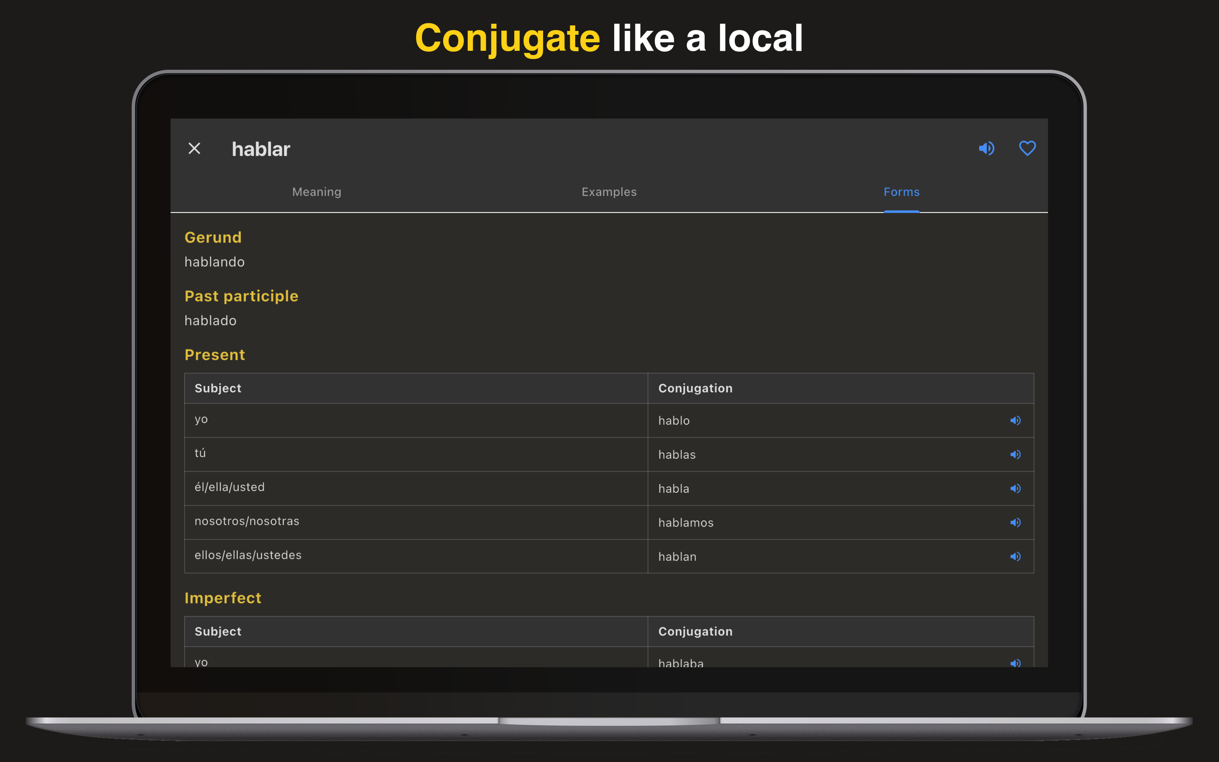Open the Examples tab
This screenshot has width=1219, height=762.
609,192
